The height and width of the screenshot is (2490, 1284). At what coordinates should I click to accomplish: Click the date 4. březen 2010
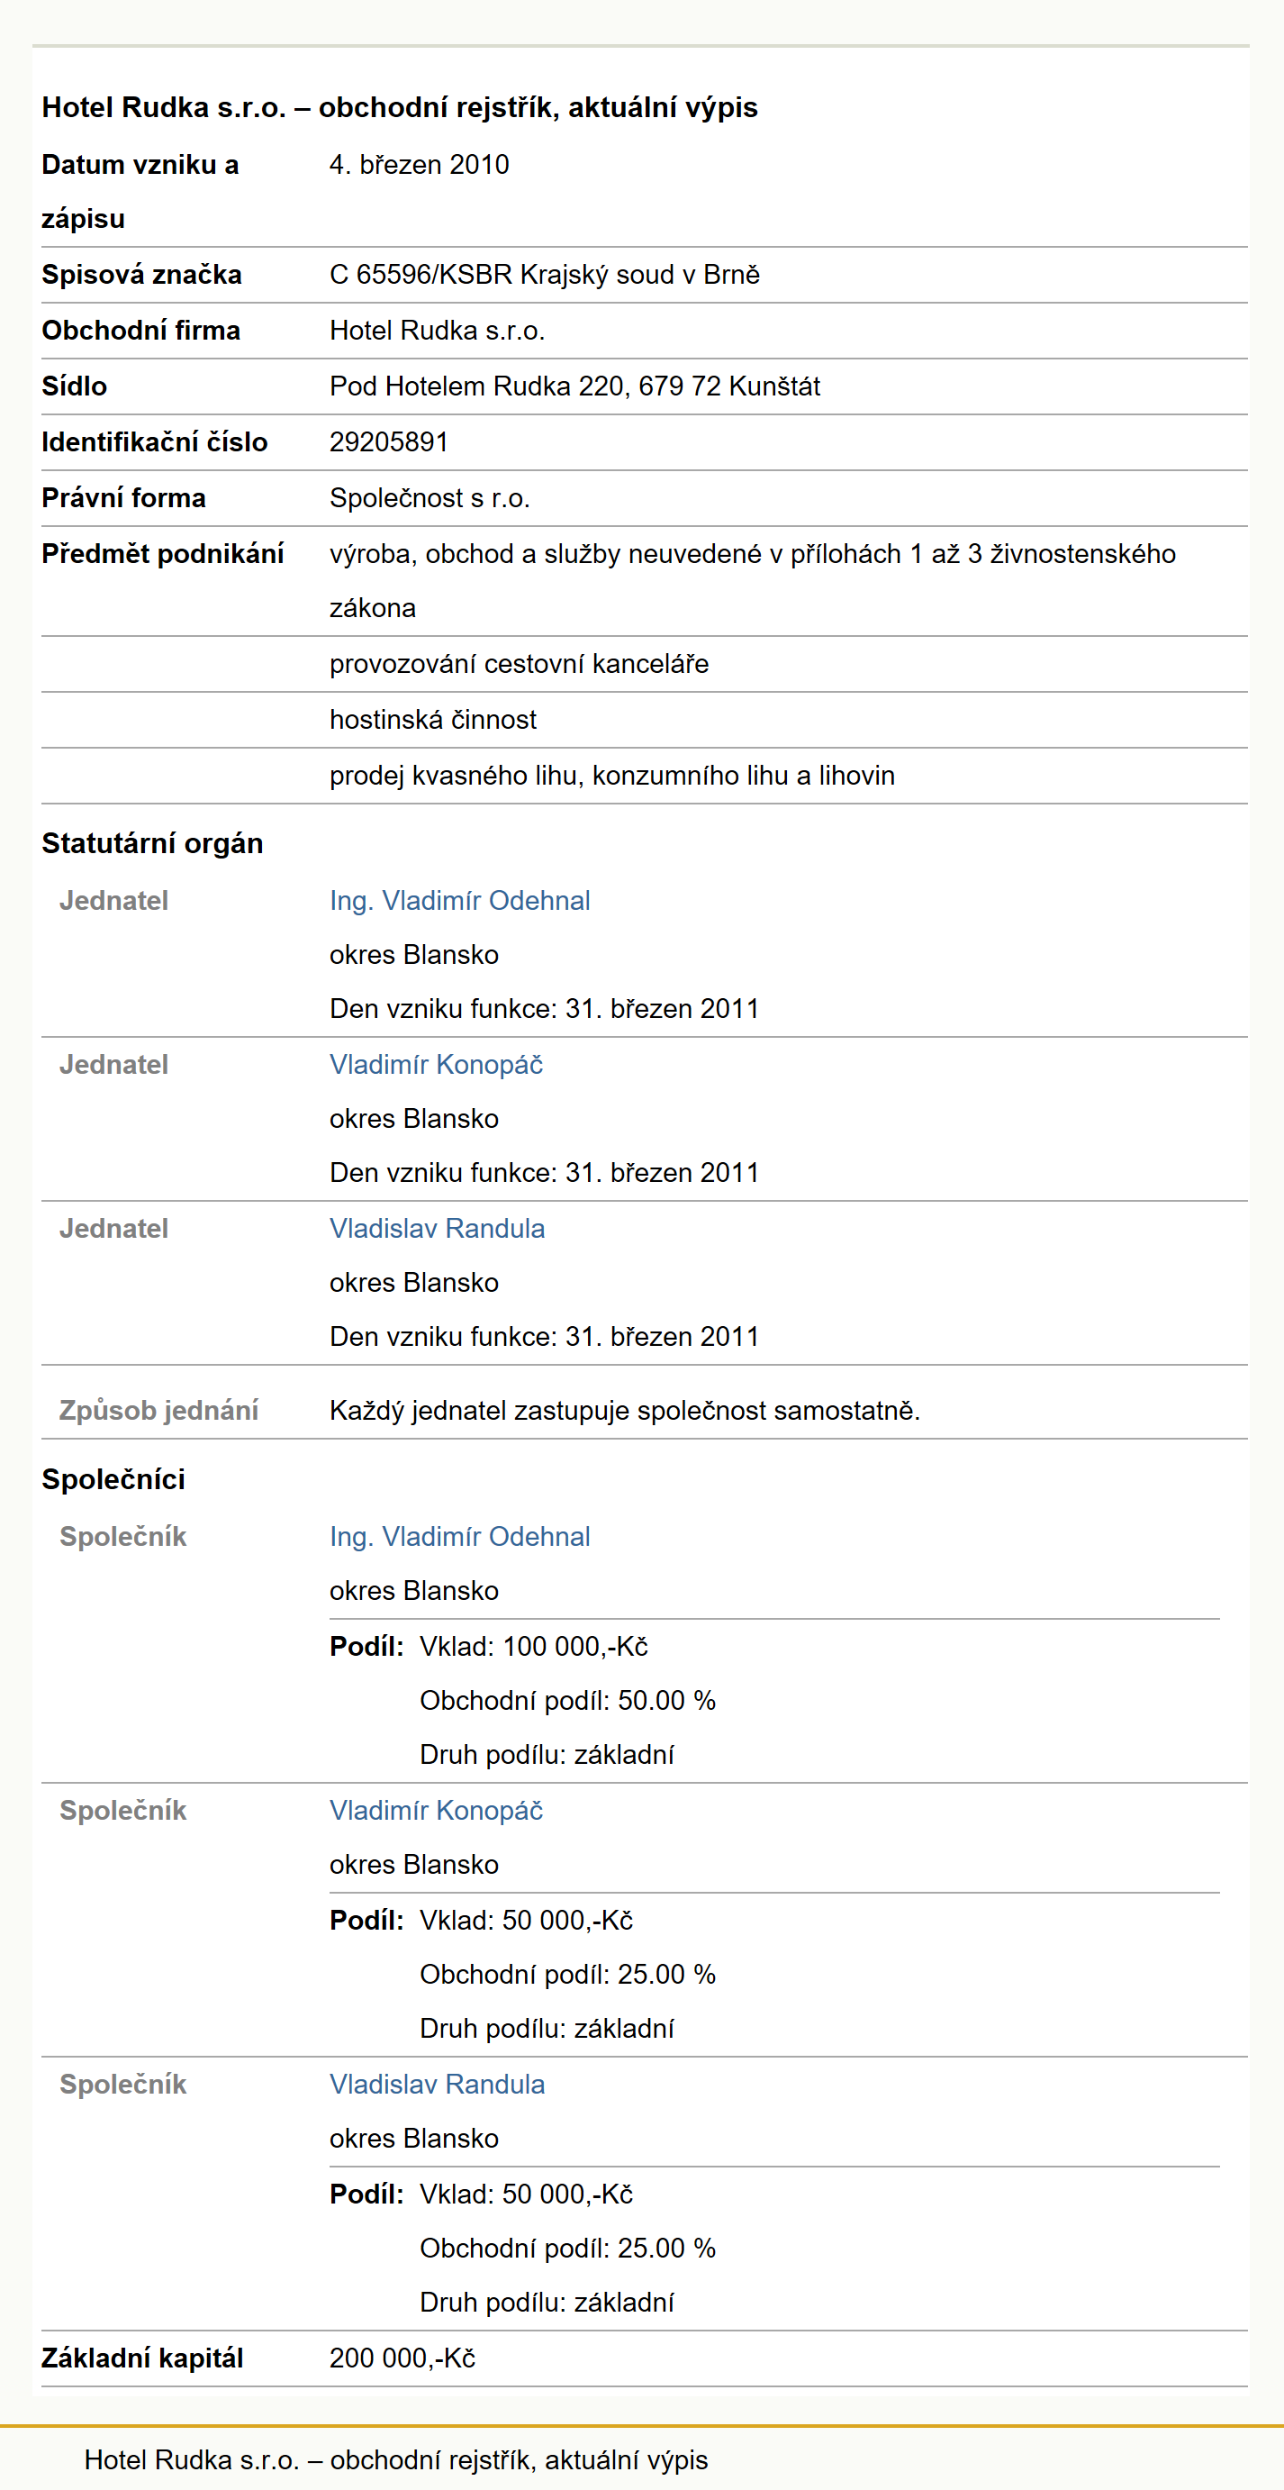420,164
